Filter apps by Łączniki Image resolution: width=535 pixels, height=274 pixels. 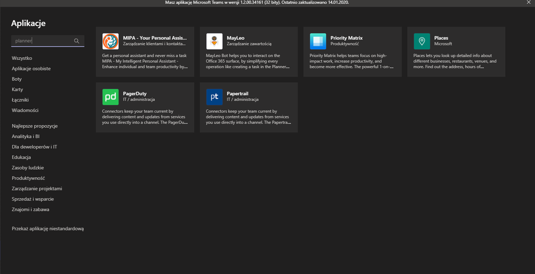(x=20, y=100)
